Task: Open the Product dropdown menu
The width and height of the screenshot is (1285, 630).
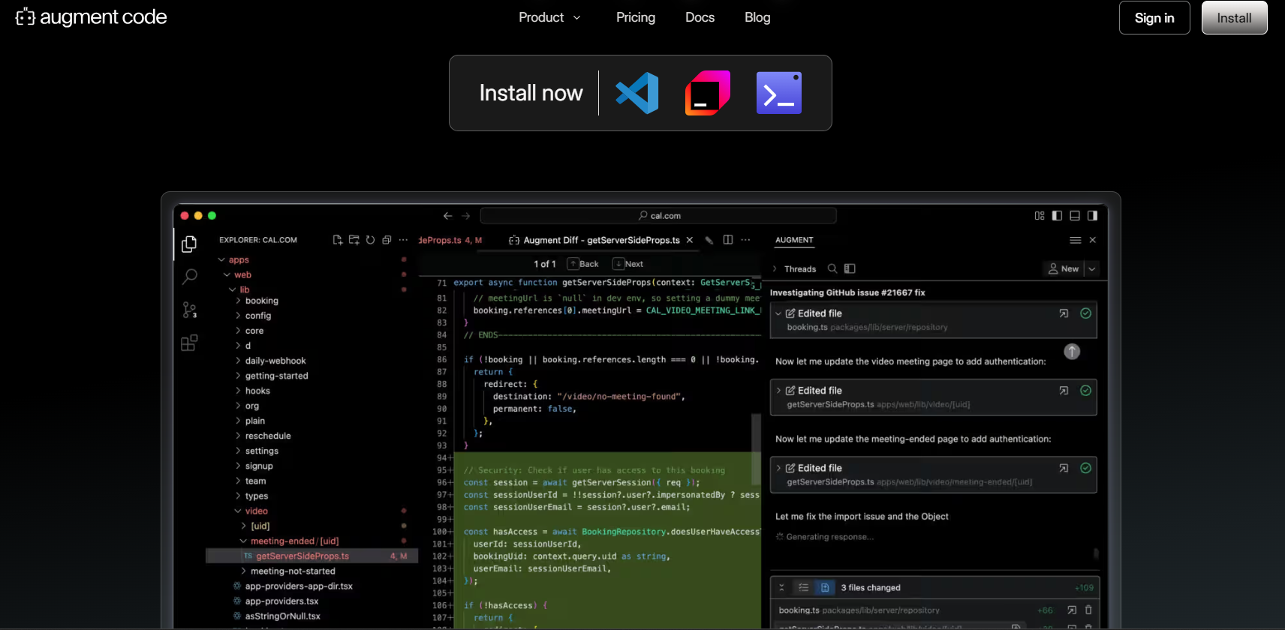Action: (x=549, y=17)
